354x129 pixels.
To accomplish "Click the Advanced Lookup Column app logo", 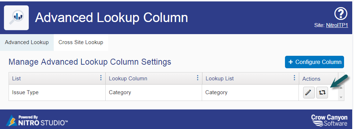I will click(16, 18).
